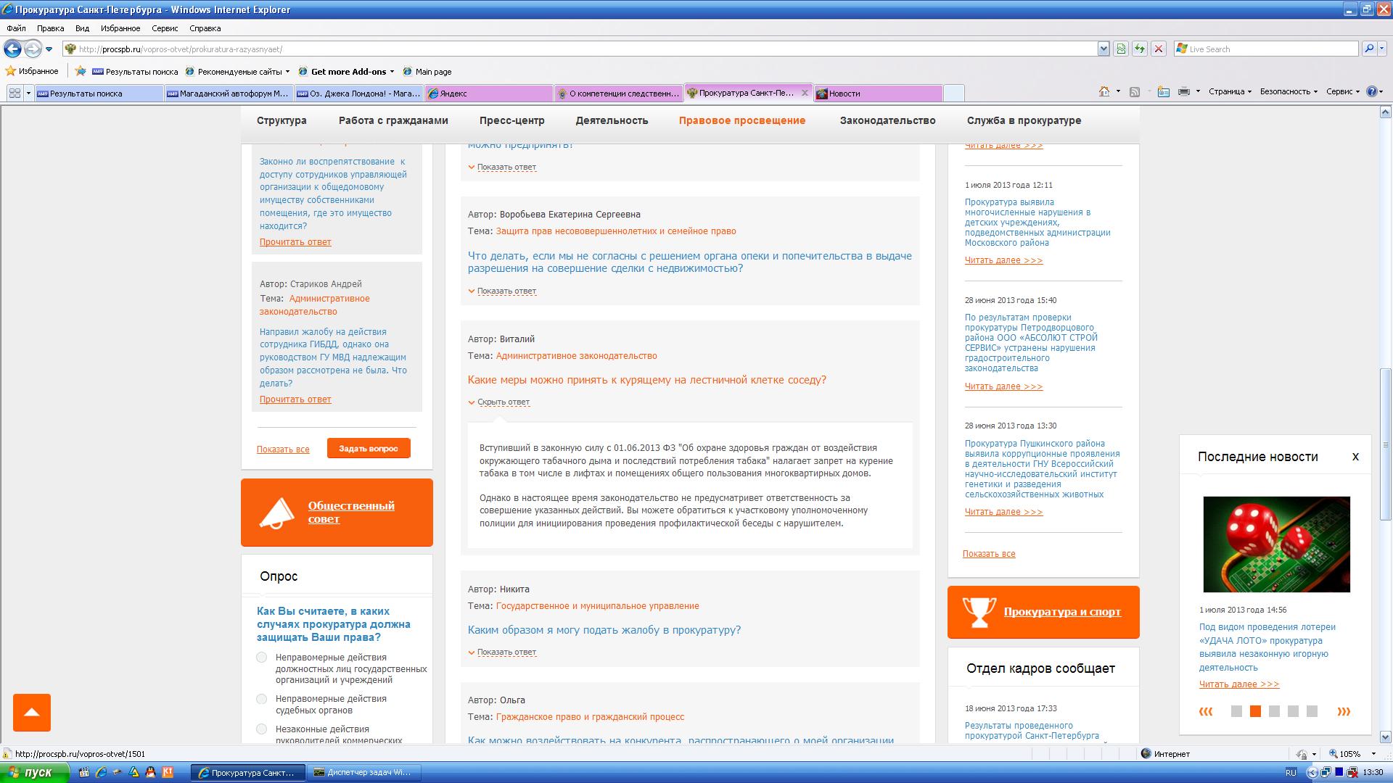The width and height of the screenshot is (1393, 783).
Task: Expand answer for Воробьева Екатерина's question
Action: pos(506,291)
